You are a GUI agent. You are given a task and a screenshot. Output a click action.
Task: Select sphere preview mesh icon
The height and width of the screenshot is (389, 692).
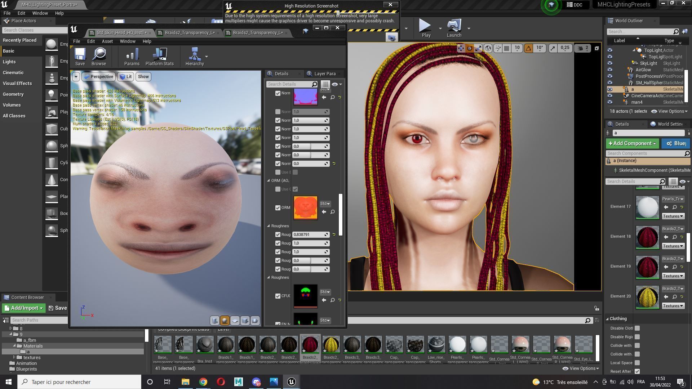[x=225, y=320]
